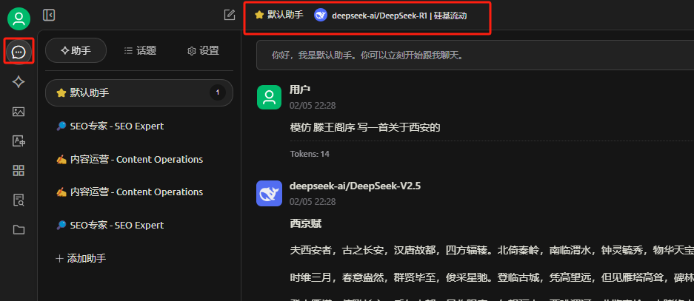Click the user message 模仿 滕王阁序 text

pyautogui.click(x=364, y=128)
